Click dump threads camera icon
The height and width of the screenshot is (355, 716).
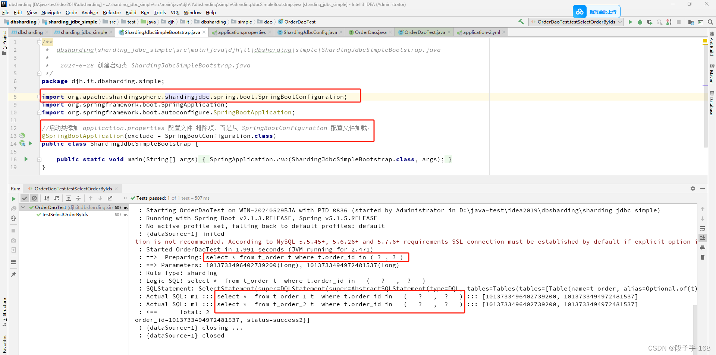(x=13, y=240)
